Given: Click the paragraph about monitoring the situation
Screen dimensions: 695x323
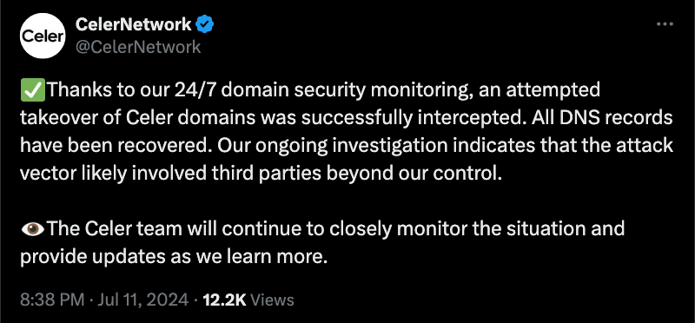Looking at the screenshot, I should (322, 243).
